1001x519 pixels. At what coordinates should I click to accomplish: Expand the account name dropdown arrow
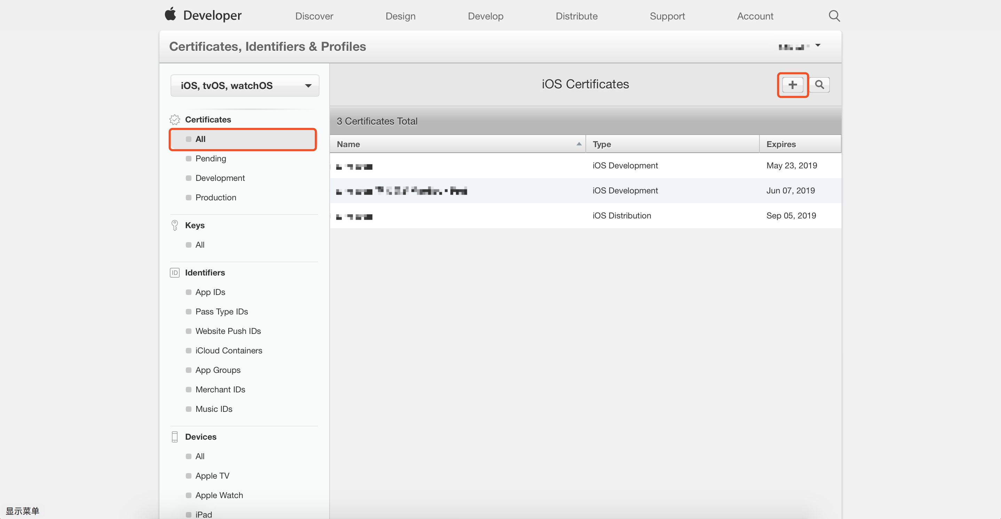coord(818,46)
